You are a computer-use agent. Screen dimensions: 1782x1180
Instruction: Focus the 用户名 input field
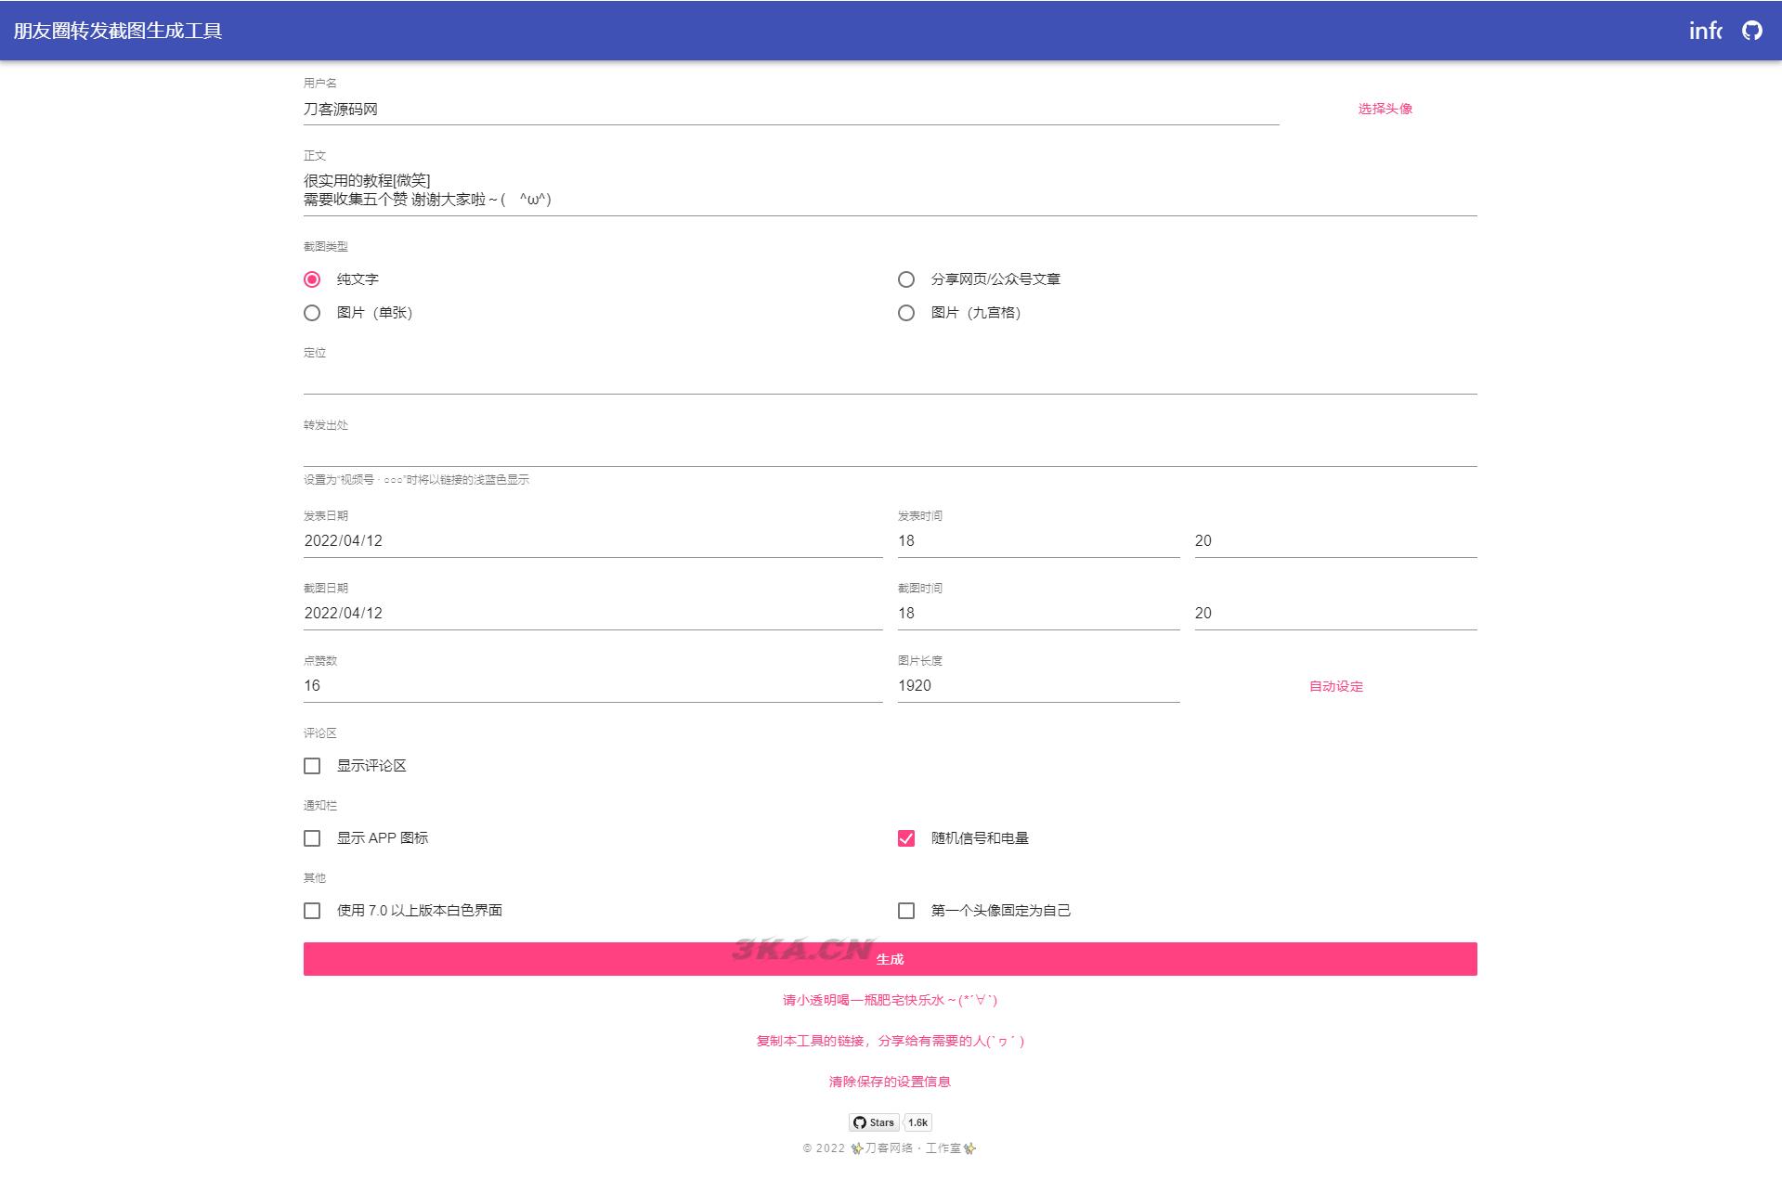tap(790, 110)
